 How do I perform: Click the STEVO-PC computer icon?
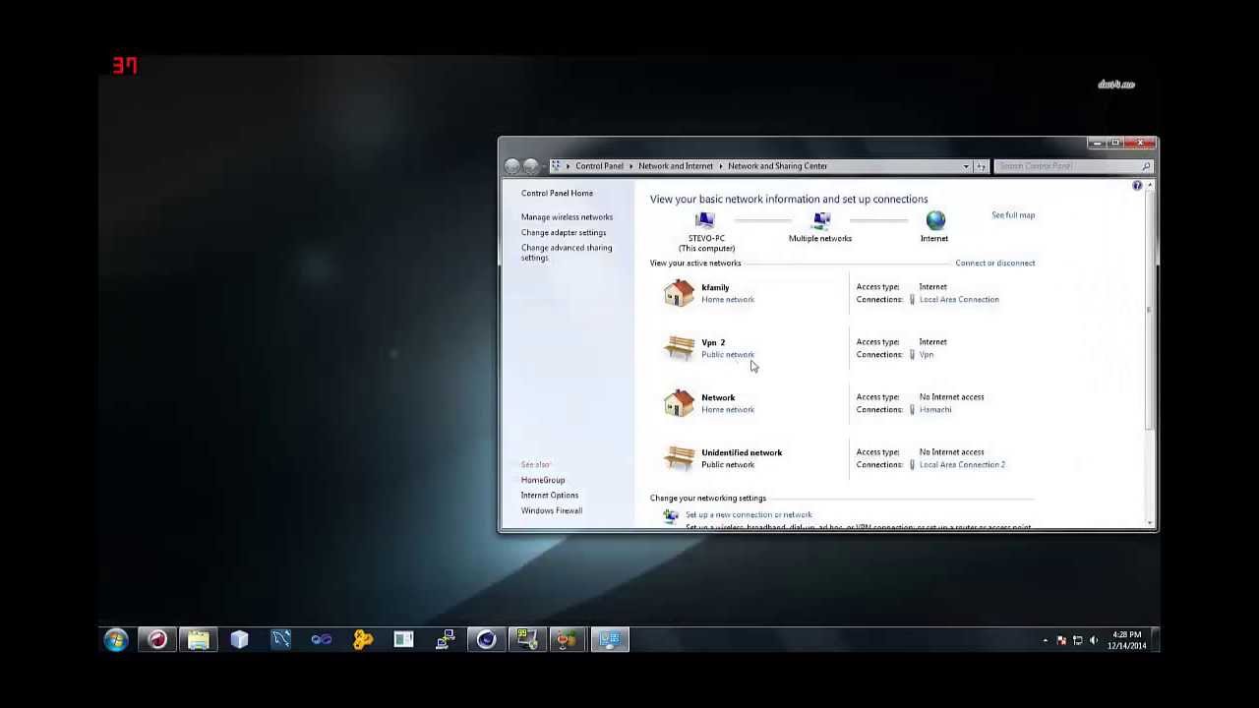[x=704, y=220]
